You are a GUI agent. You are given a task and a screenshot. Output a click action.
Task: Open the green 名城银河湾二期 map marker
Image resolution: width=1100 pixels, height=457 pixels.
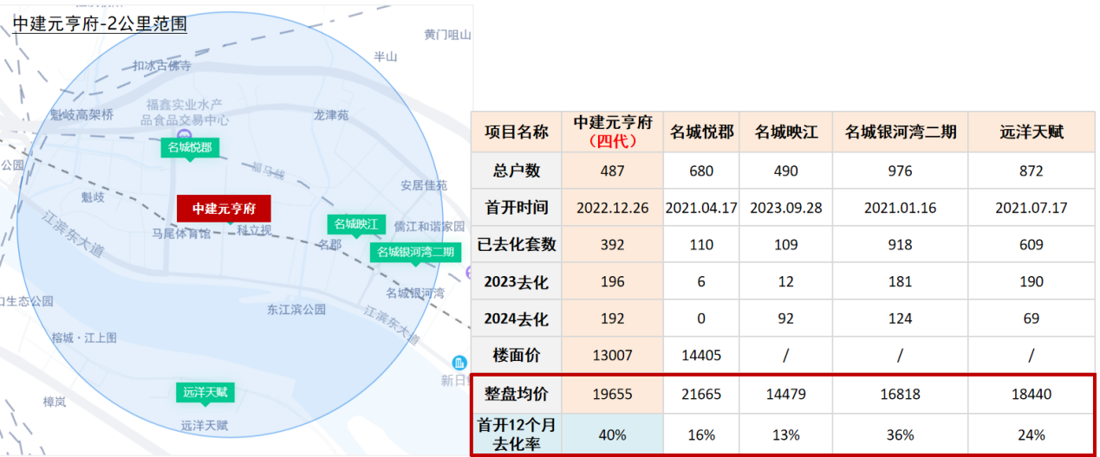tap(414, 253)
